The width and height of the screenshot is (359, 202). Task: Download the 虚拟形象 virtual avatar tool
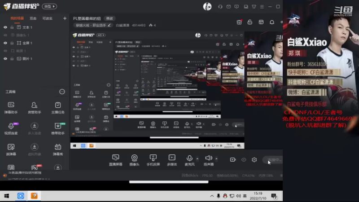[35, 149]
